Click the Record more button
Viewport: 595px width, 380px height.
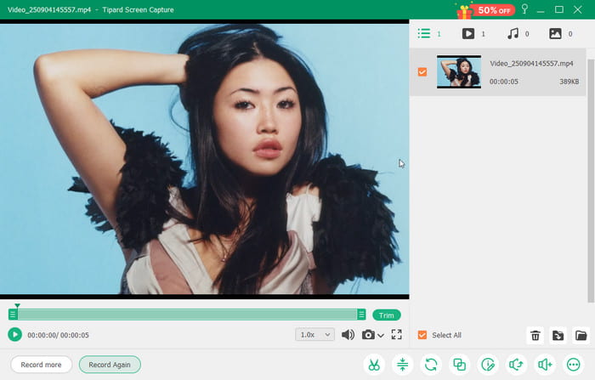pyautogui.click(x=41, y=365)
